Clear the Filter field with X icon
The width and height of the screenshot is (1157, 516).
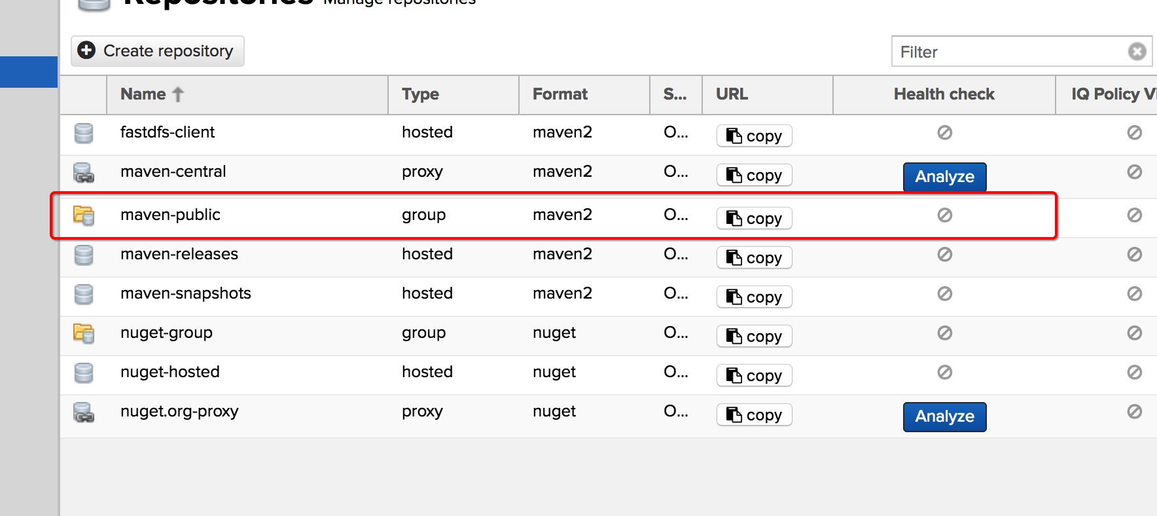pyautogui.click(x=1137, y=51)
